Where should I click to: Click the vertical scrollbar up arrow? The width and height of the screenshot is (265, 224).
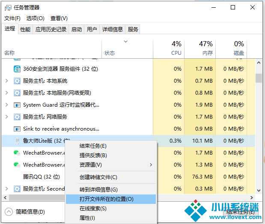[x=259, y=63]
